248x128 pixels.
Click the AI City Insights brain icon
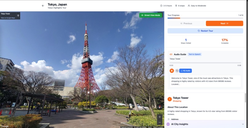pos(168,124)
